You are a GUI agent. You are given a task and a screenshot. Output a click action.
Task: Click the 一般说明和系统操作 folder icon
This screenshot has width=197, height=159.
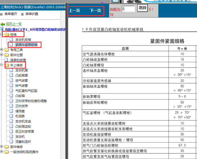7,152
